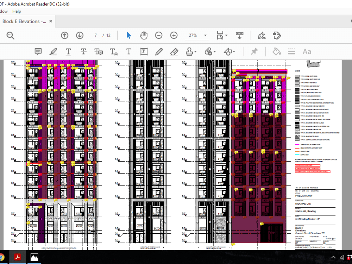Screen dimensions: 352x264
Task: Open the page fit options dropdown arrow
Action: coord(226,36)
